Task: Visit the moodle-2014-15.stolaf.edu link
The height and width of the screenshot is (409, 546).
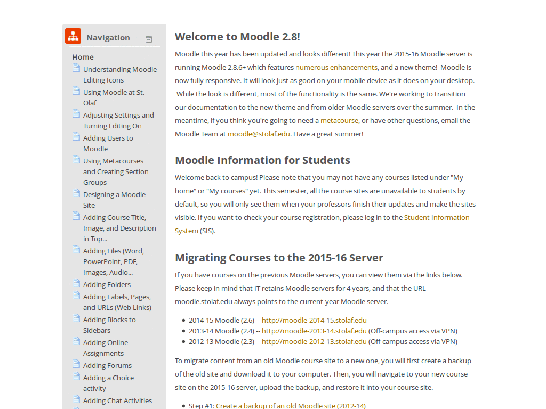Action: click(314, 320)
